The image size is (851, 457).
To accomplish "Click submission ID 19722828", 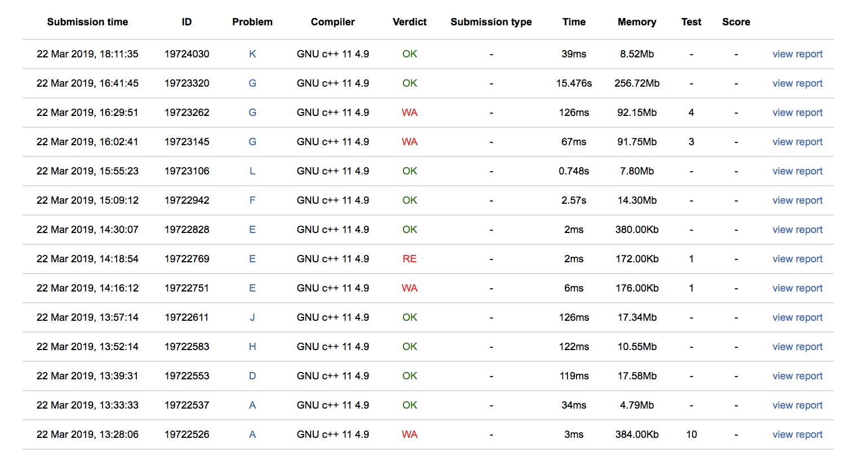I will coord(187,230).
